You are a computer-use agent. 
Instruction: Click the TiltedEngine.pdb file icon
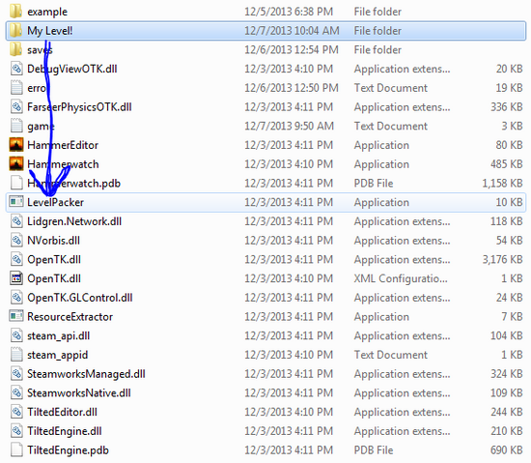point(15,449)
